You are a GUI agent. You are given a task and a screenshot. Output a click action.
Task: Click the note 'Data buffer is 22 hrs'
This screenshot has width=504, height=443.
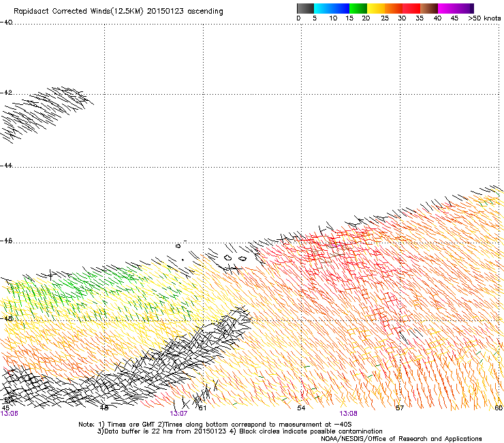pyautogui.click(x=137, y=431)
